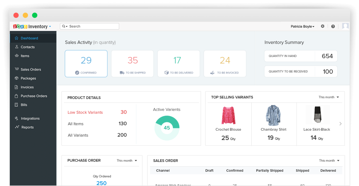
Task: Select Bills in the sidebar
Action: [x=24, y=105]
